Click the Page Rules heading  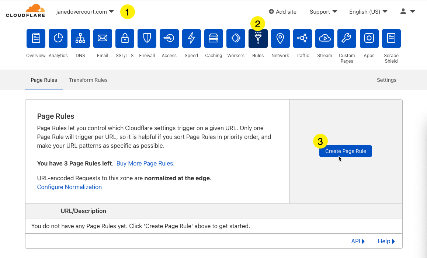(x=56, y=116)
